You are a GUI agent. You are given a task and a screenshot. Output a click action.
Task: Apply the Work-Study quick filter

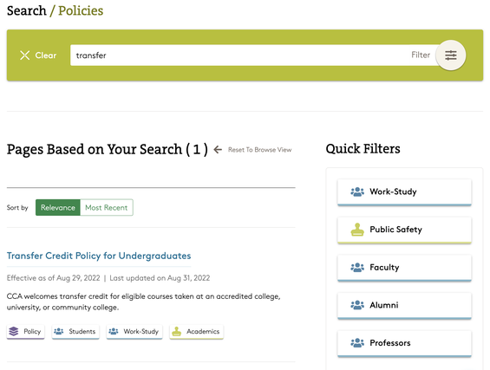404,192
